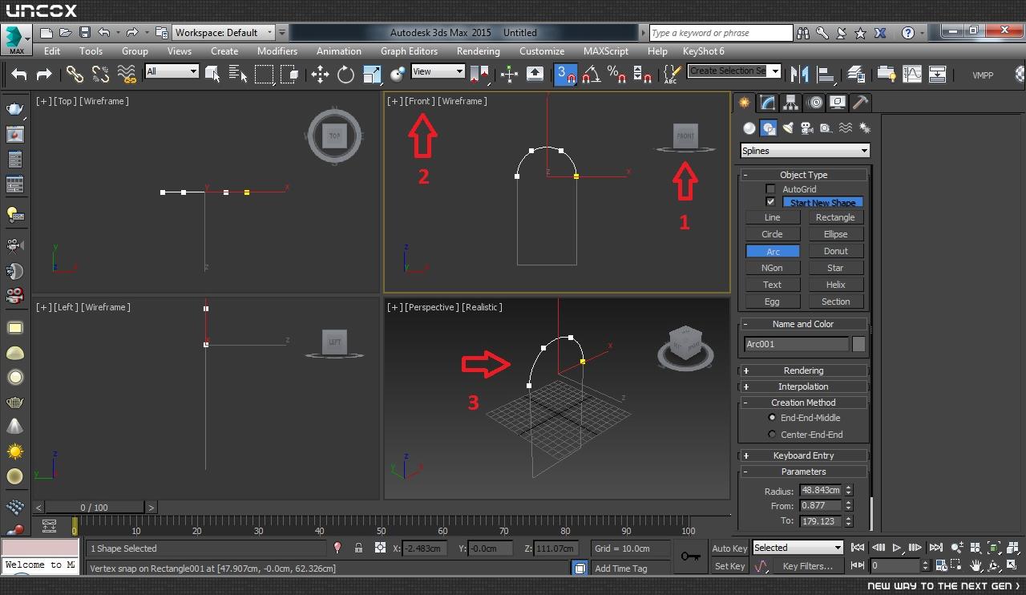The height and width of the screenshot is (595, 1026).
Task: Open the reference coordinate View dropdown
Action: click(x=438, y=71)
